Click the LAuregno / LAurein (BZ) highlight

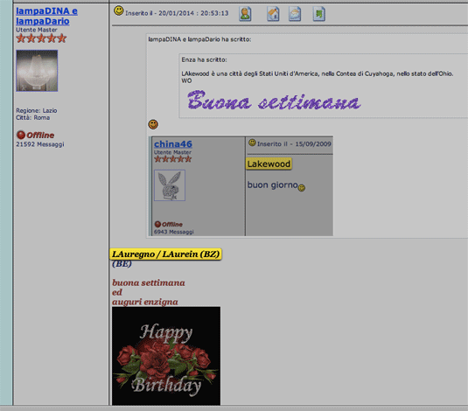pyautogui.click(x=165, y=254)
